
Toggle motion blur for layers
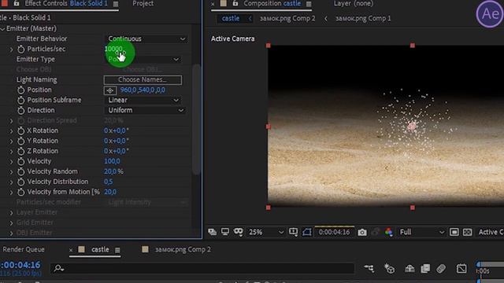441,269
